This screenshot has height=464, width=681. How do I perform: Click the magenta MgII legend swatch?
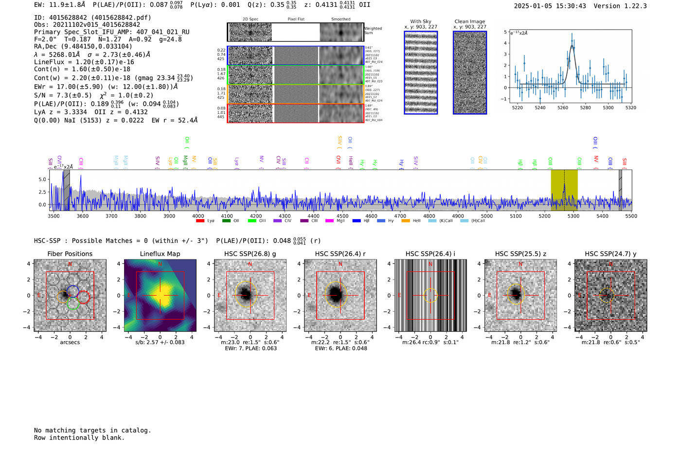(330, 221)
